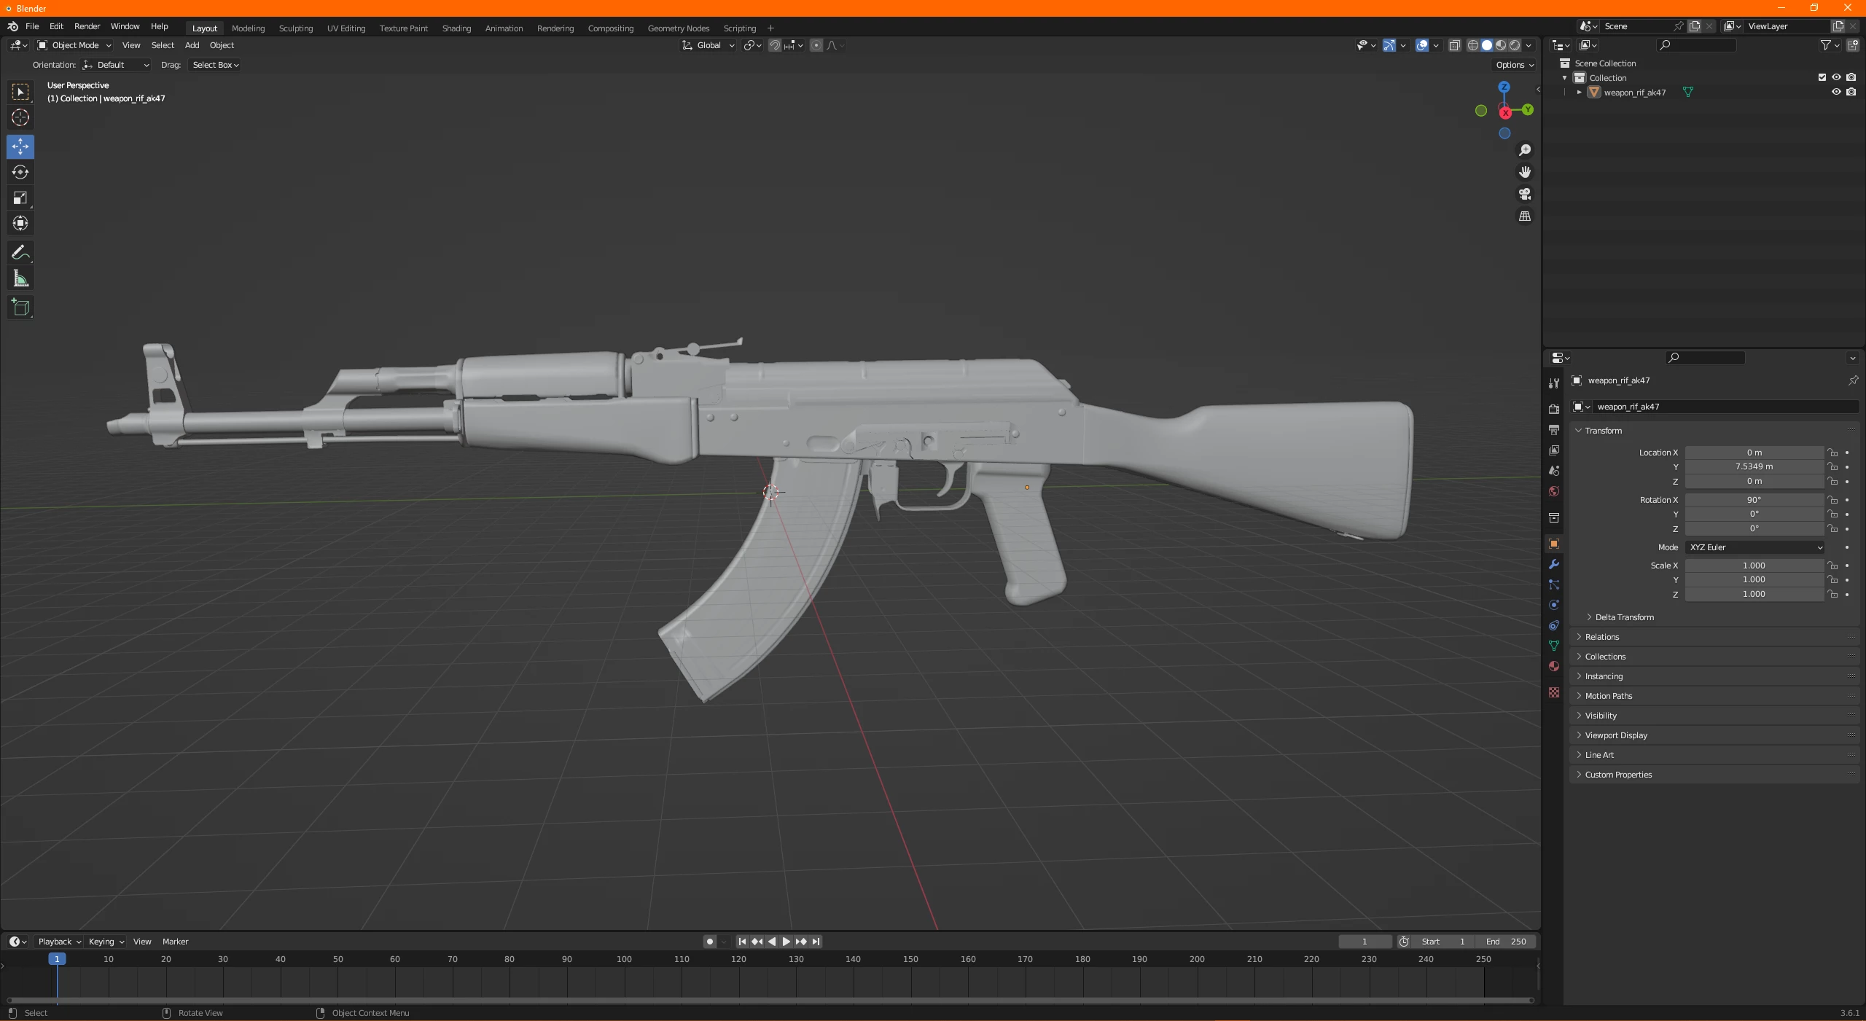
Task: Select the Scale tool
Action: (20, 197)
